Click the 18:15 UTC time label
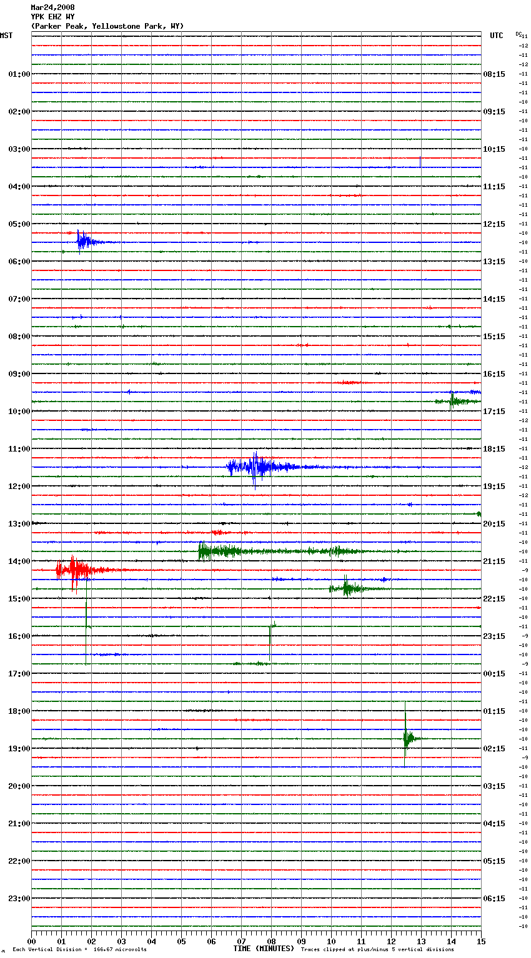The image size is (531, 958). (x=494, y=449)
